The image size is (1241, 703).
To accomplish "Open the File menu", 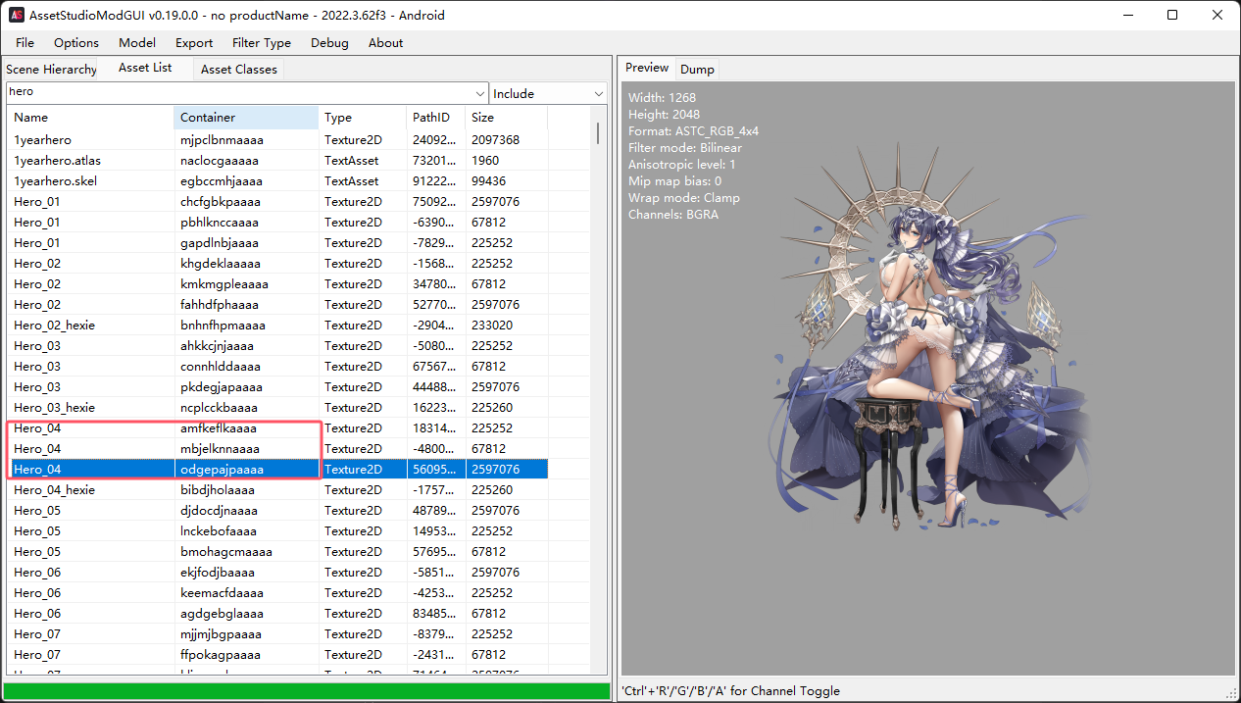I will pyautogui.click(x=25, y=43).
